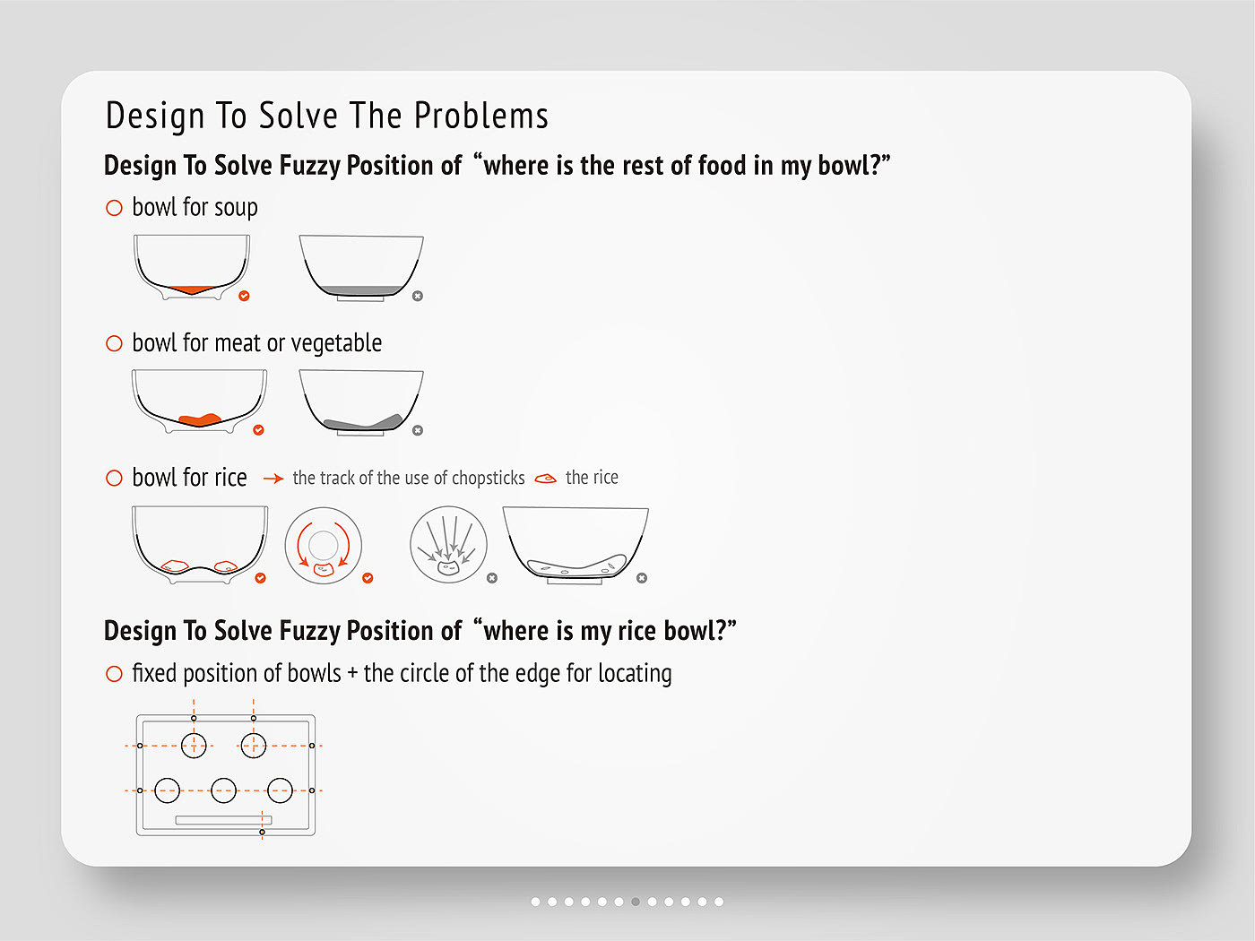Click the gray X beside the arrows circle diagram
Viewport: 1255px width, 941px height.
pyautogui.click(x=492, y=578)
